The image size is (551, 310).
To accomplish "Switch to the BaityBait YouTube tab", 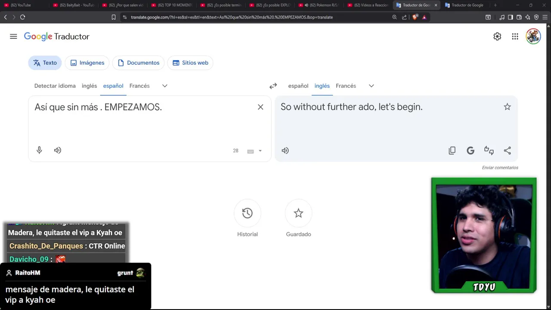I will 73,5.
